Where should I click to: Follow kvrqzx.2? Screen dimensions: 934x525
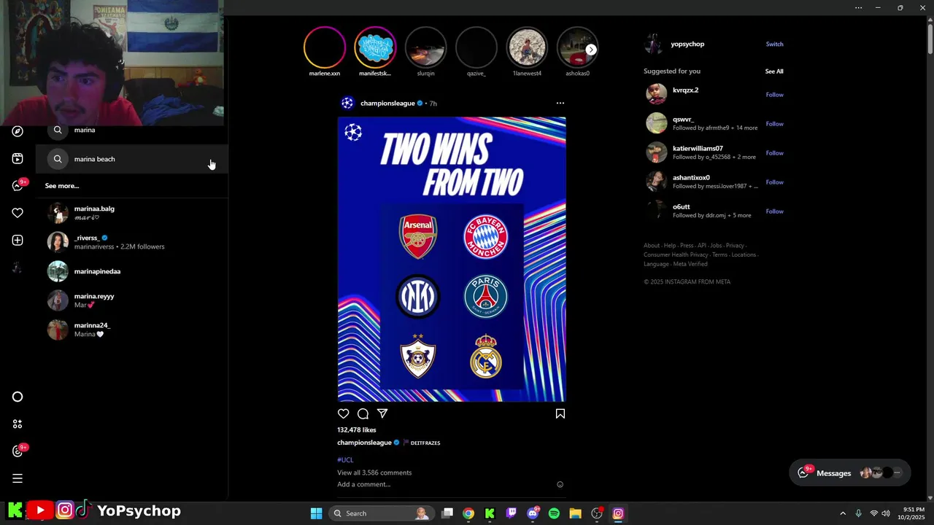(774, 95)
